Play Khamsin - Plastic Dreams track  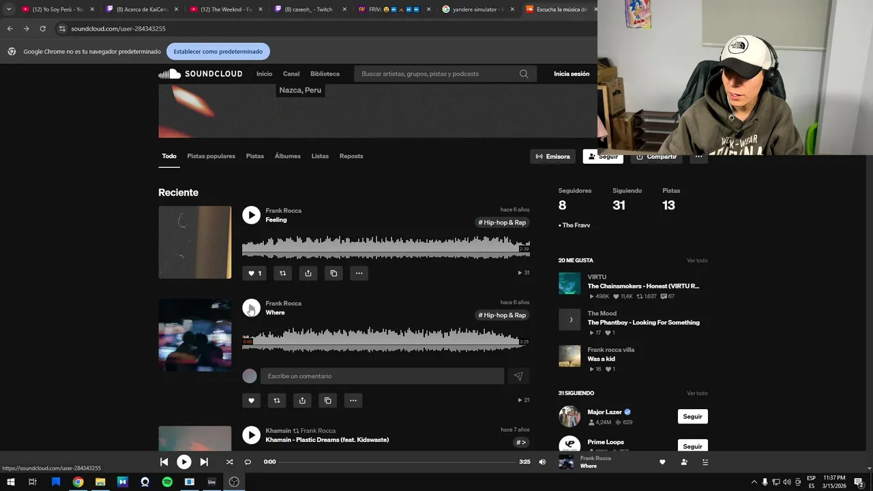251,434
